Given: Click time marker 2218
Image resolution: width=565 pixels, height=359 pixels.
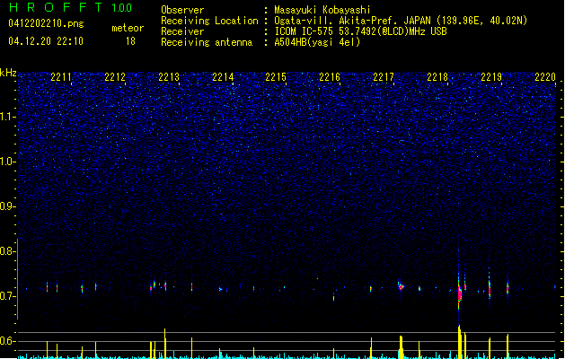Looking at the screenshot, I should click(437, 77).
